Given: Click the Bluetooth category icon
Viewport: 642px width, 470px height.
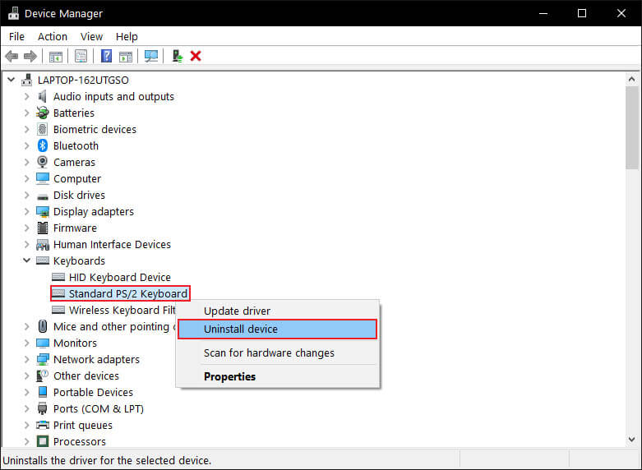Looking at the screenshot, I should (x=43, y=145).
